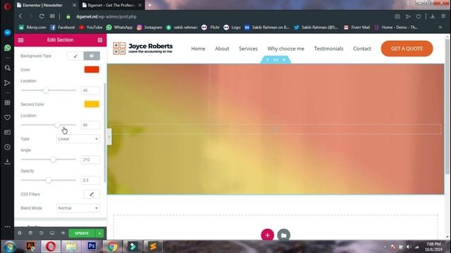Click the first Location value field
This screenshot has height=253, width=451.
[x=90, y=91]
